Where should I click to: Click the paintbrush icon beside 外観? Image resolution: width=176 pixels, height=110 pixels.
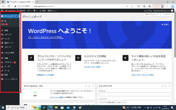(x=2, y=58)
